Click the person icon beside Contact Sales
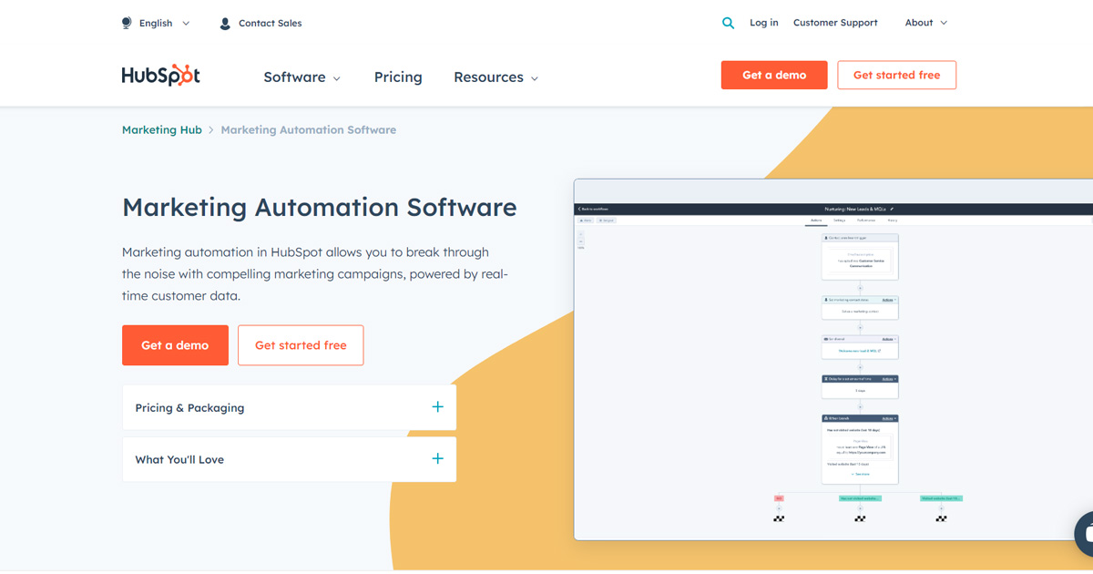The image size is (1093, 574). [x=225, y=24]
